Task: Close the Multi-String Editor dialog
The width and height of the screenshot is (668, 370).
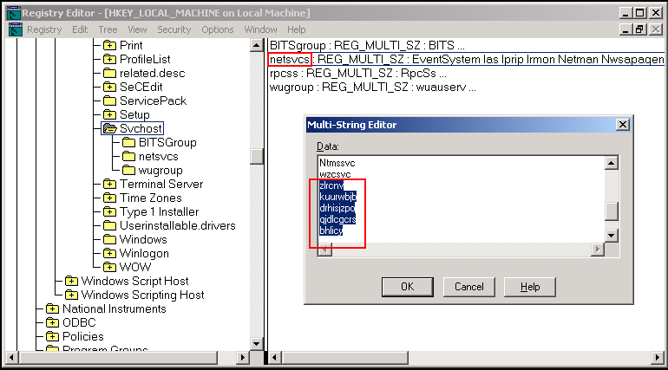Action: coord(622,125)
